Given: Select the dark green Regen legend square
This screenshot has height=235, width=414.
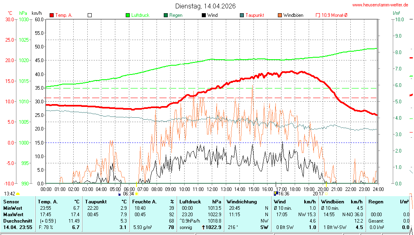Looking at the screenshot, I should tap(166, 15).
